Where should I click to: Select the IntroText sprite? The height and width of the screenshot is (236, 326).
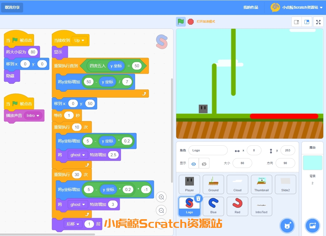point(261,206)
